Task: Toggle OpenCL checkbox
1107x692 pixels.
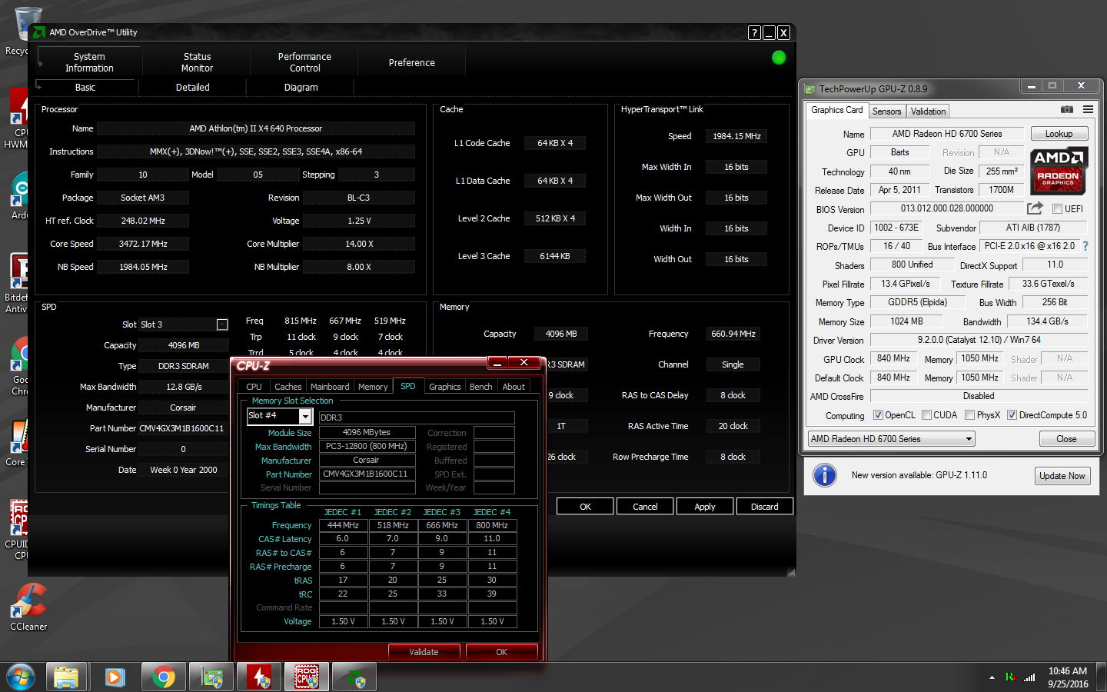Action: click(878, 415)
